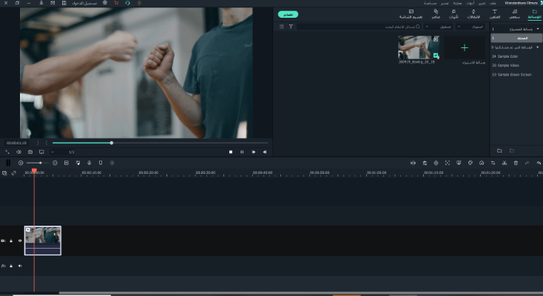Click the trash delete icon in timeline toolbar
The width and height of the screenshot is (543, 296).
(516, 163)
